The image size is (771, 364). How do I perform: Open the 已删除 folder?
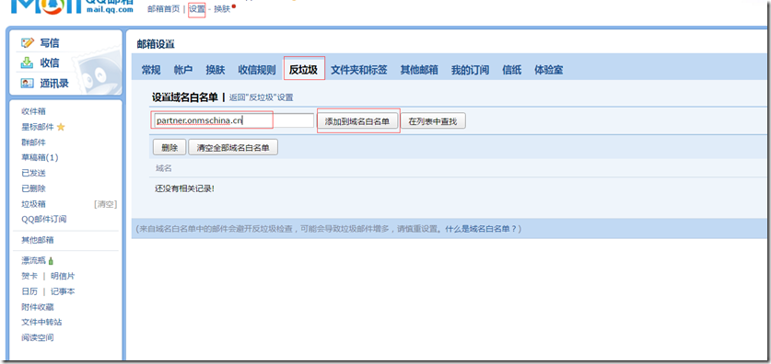(x=33, y=188)
